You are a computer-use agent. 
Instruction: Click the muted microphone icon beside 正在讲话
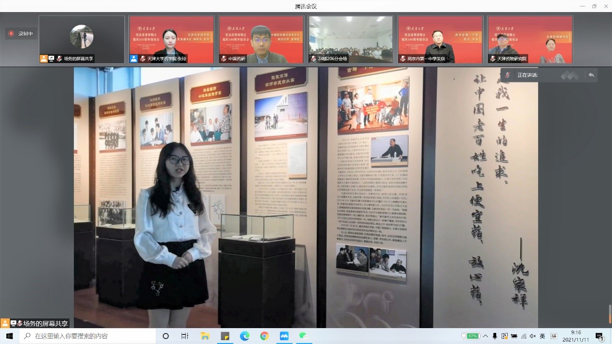coord(507,75)
